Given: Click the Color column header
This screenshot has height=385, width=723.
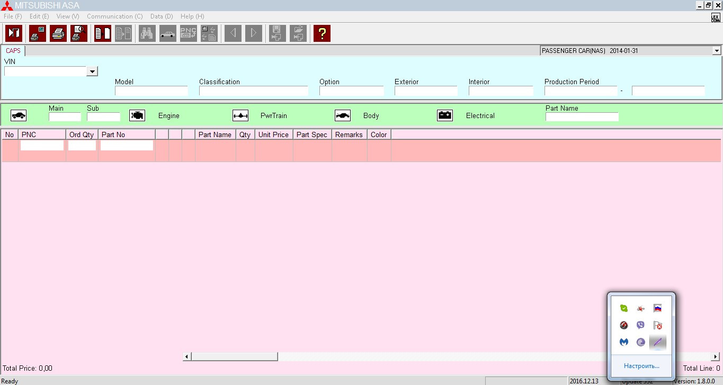Looking at the screenshot, I should point(379,135).
